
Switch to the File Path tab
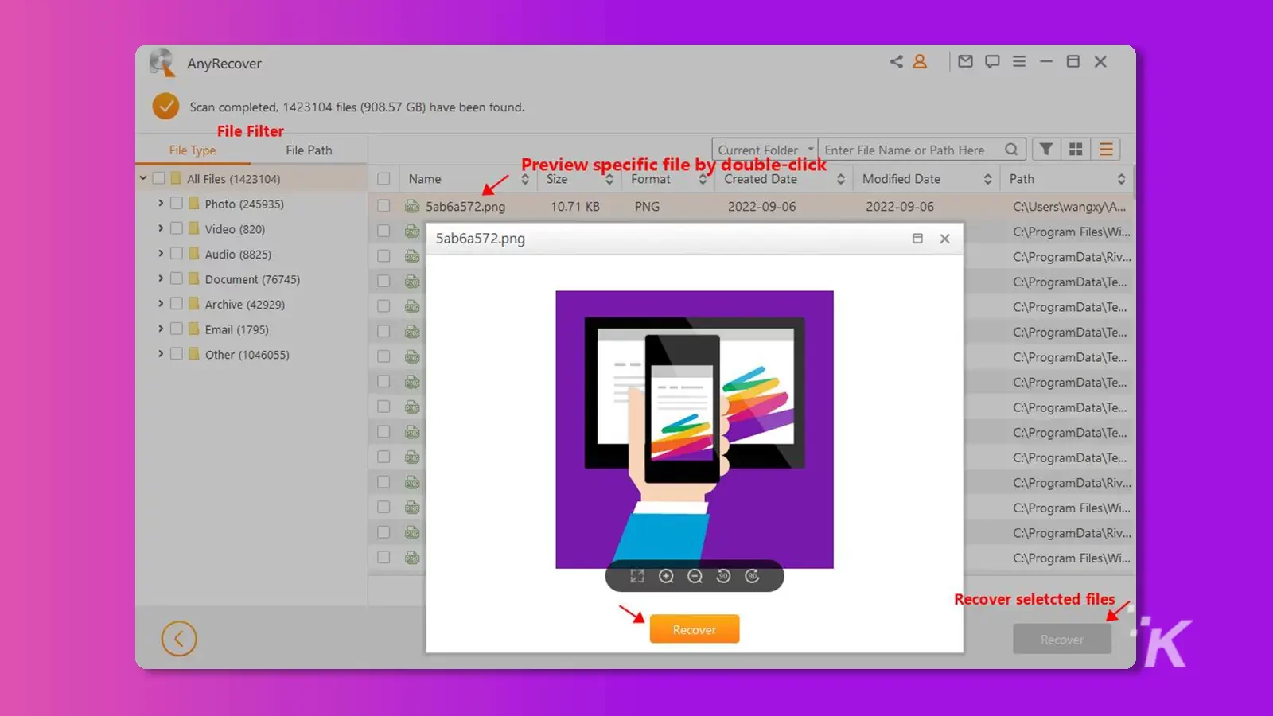tap(309, 150)
